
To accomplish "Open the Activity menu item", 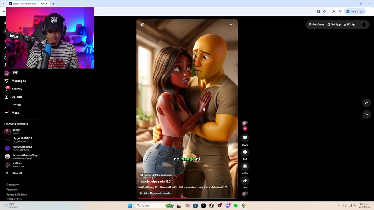I will (x=17, y=89).
